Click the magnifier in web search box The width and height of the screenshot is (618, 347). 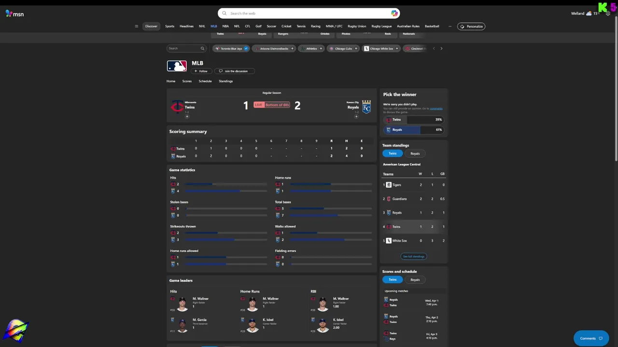click(x=224, y=13)
